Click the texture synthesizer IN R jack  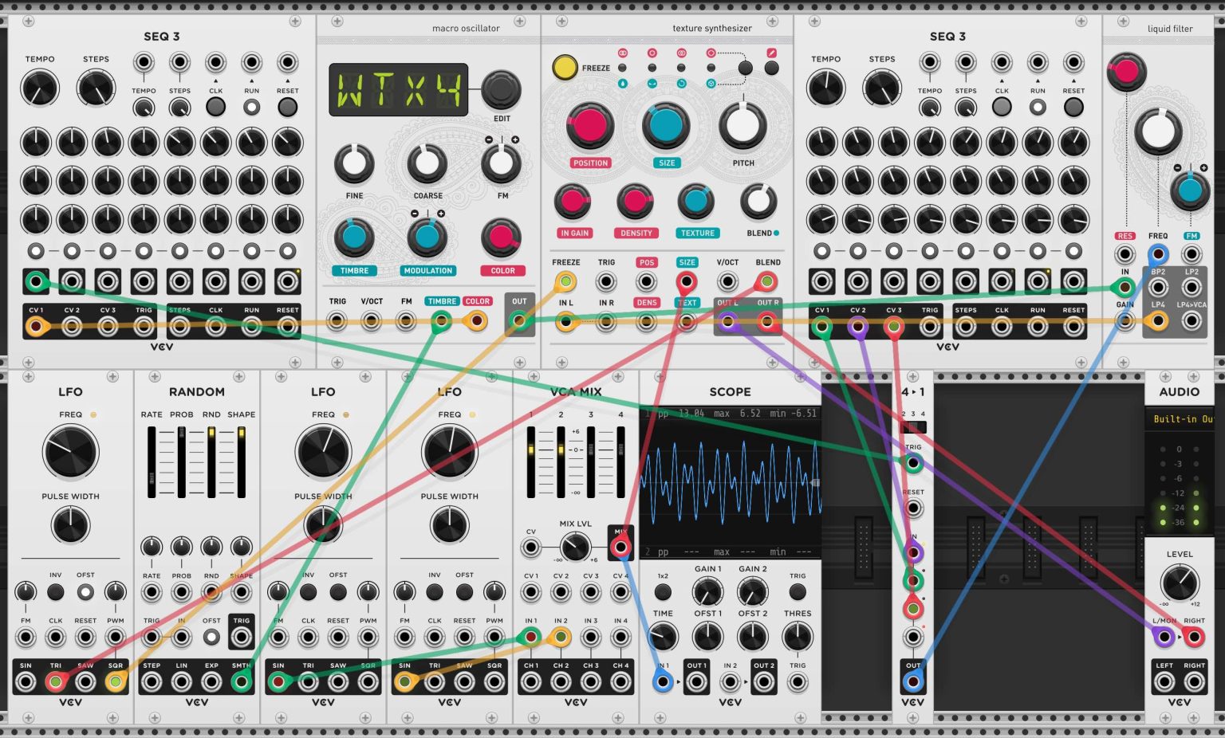pos(606,322)
